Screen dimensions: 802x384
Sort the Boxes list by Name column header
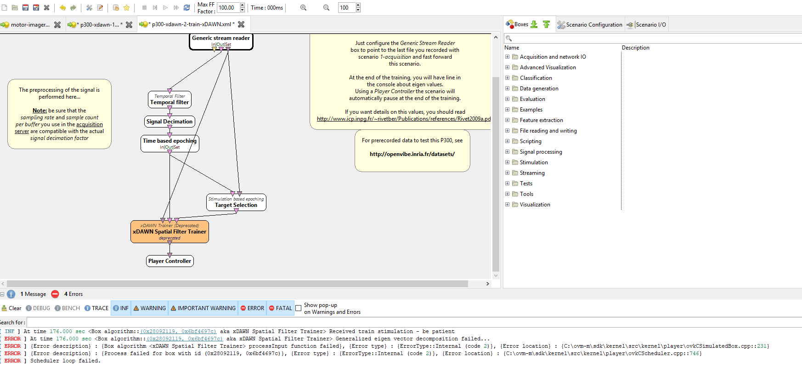coord(512,48)
